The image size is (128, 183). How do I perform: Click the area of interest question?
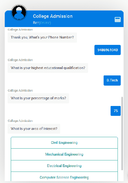[x=34, y=129]
